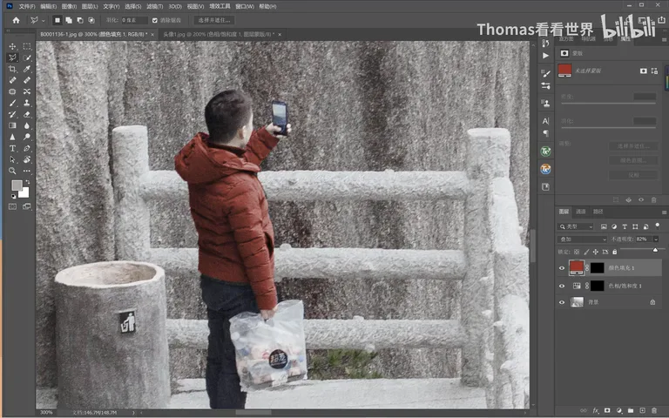The width and height of the screenshot is (669, 418).
Task: Open the green TK plugin panel
Action: 545,151
